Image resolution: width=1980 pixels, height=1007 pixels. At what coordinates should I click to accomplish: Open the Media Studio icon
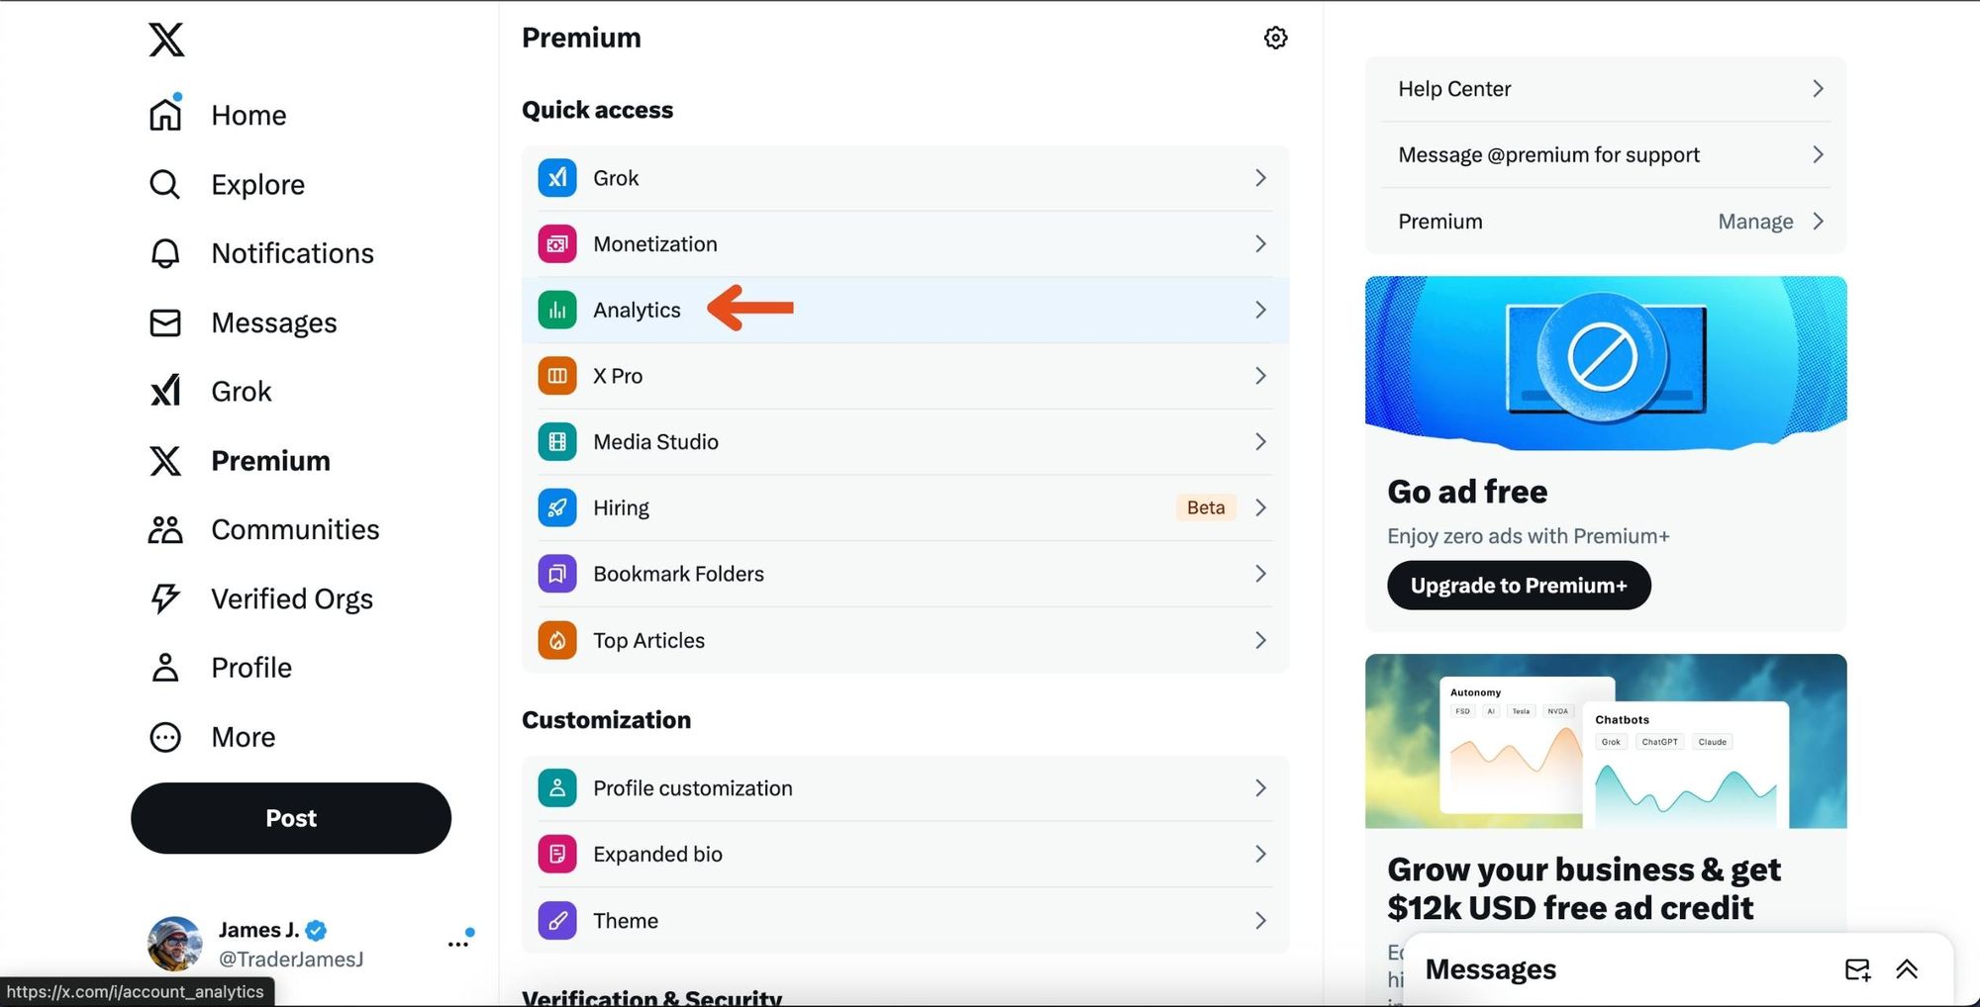557,441
